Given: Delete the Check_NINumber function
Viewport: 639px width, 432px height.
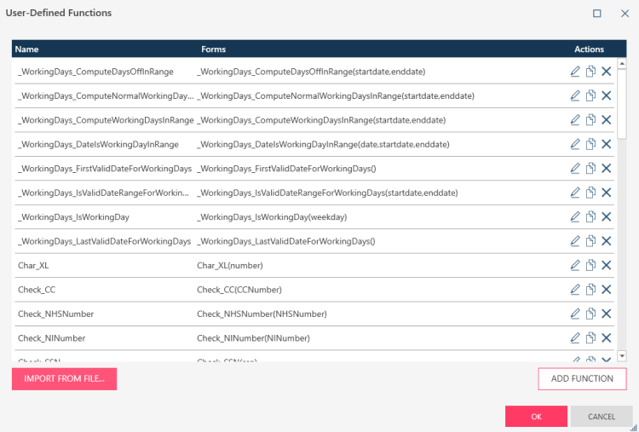Looking at the screenshot, I should coord(607,338).
